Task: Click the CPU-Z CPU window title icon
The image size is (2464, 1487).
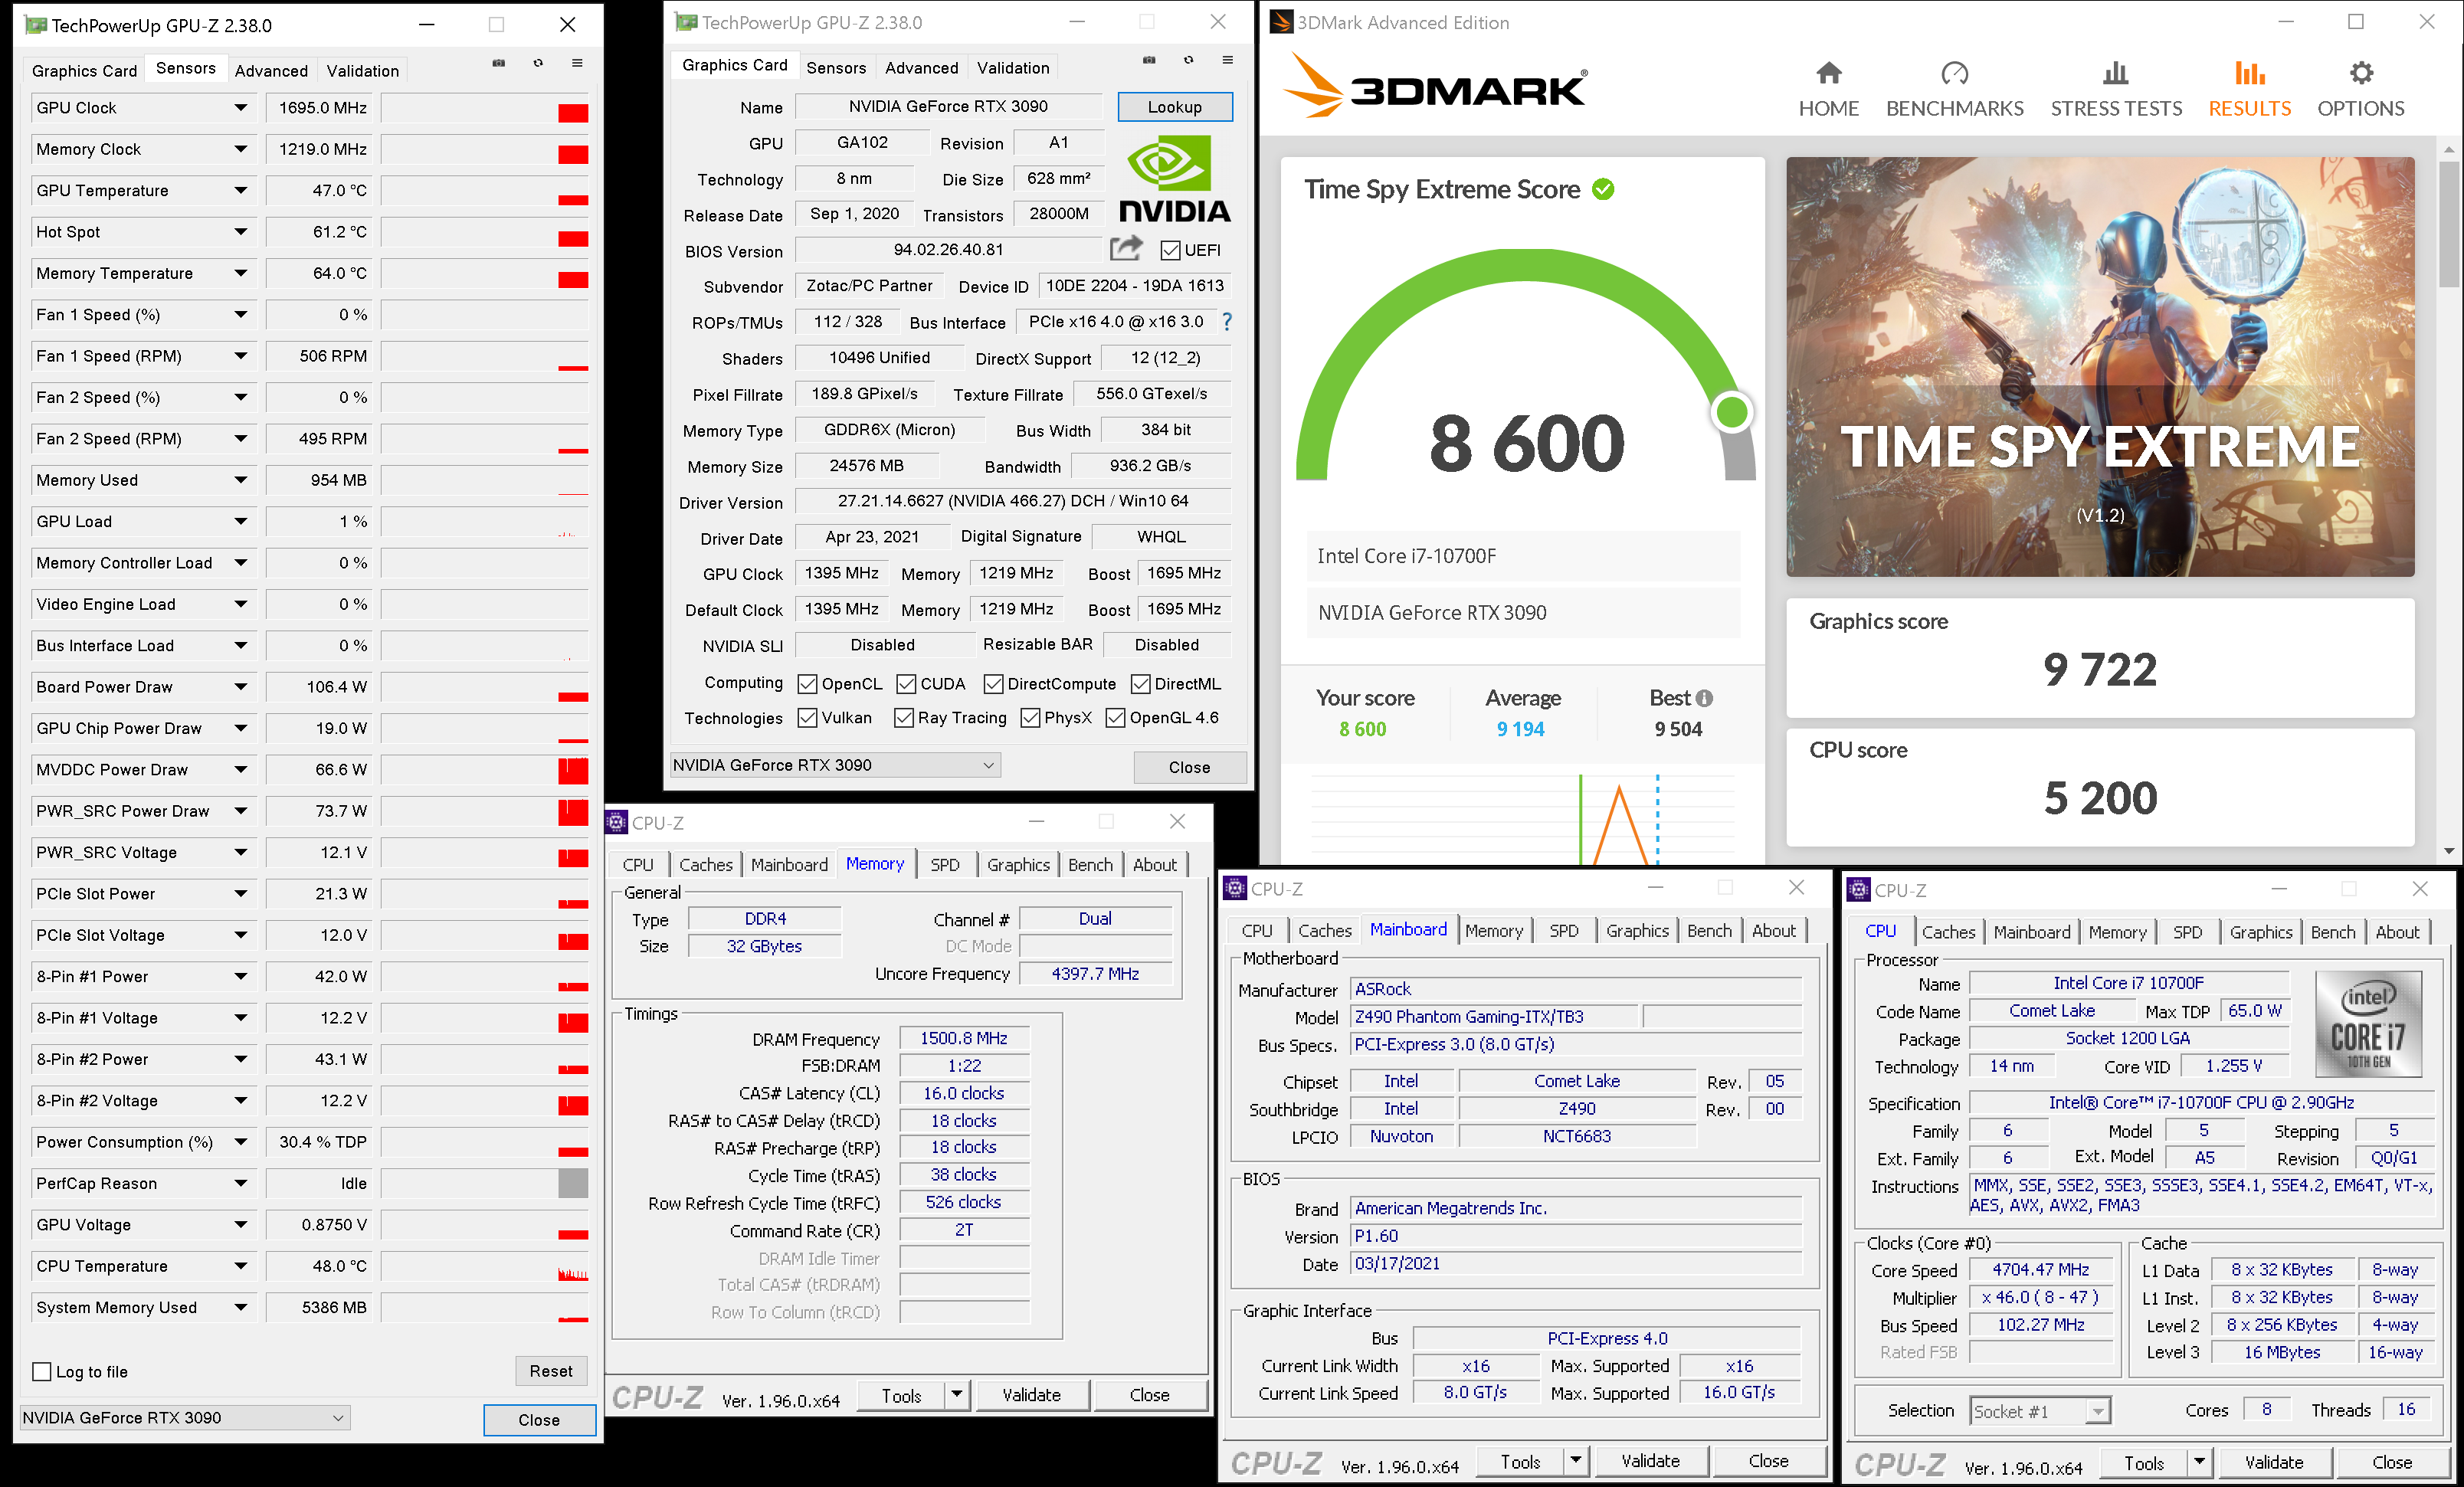Action: 1859,889
